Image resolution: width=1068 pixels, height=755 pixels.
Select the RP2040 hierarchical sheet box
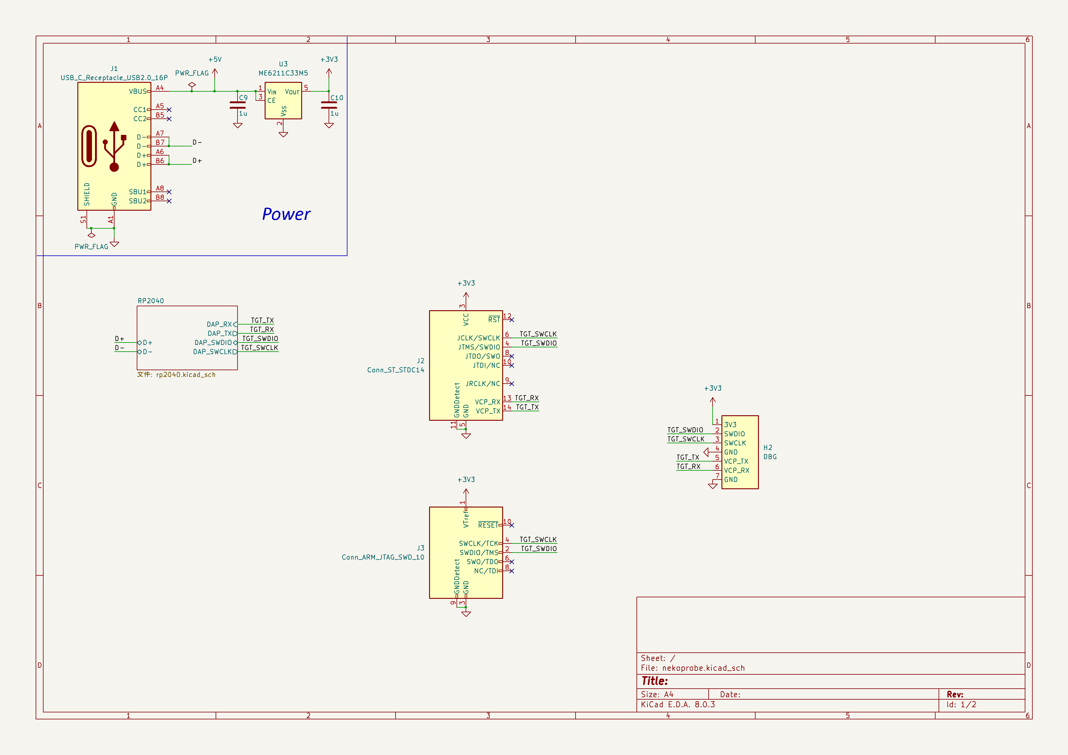187,338
